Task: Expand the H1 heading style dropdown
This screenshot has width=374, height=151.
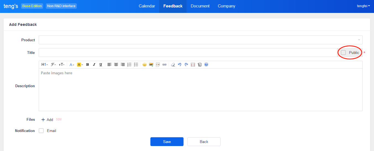Action: [45, 65]
